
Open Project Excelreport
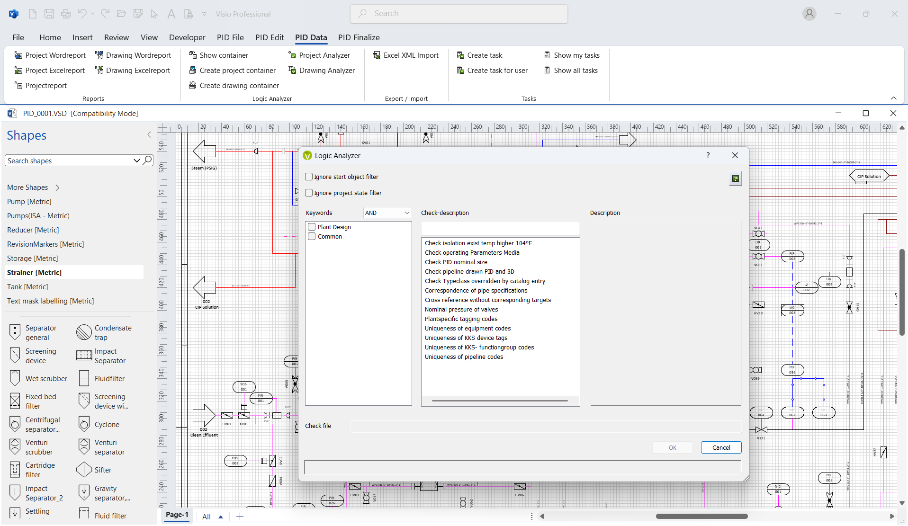pyautogui.click(x=50, y=71)
